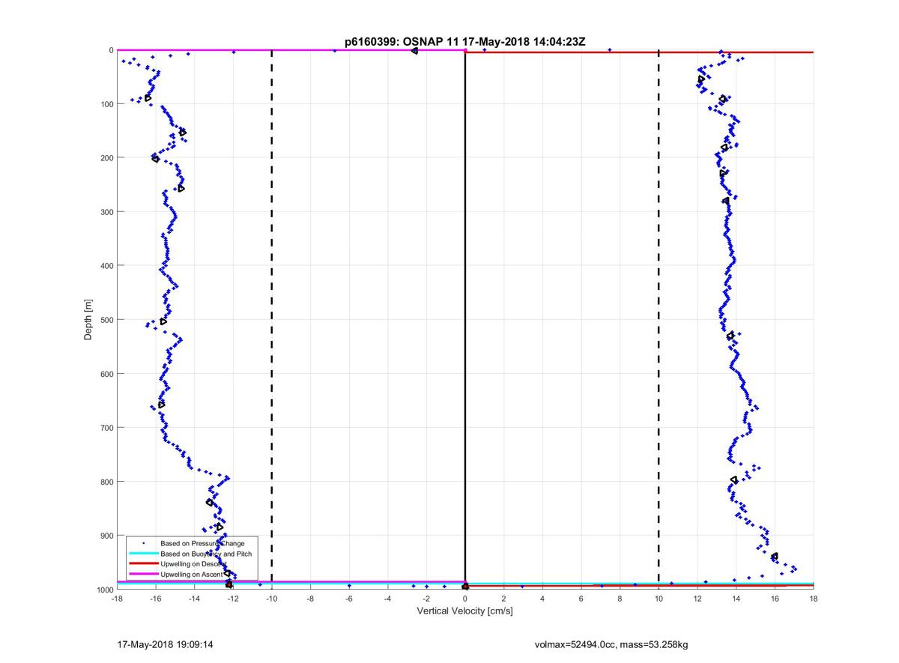
Task: Click x-axis tick label 14
Action: 736,599
